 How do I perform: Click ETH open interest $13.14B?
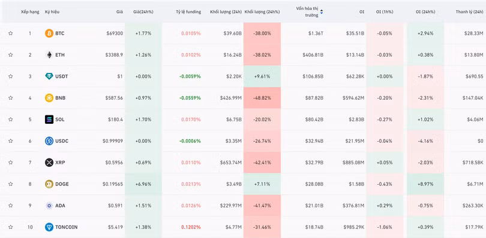[x=355, y=54]
